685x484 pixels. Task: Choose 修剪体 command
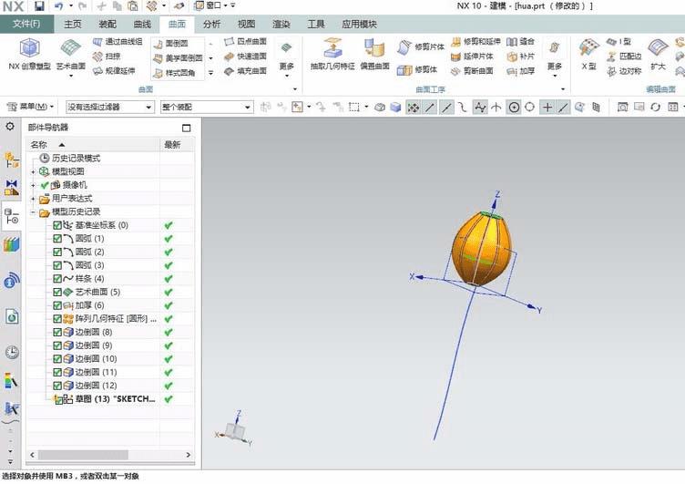pyautogui.click(x=417, y=69)
